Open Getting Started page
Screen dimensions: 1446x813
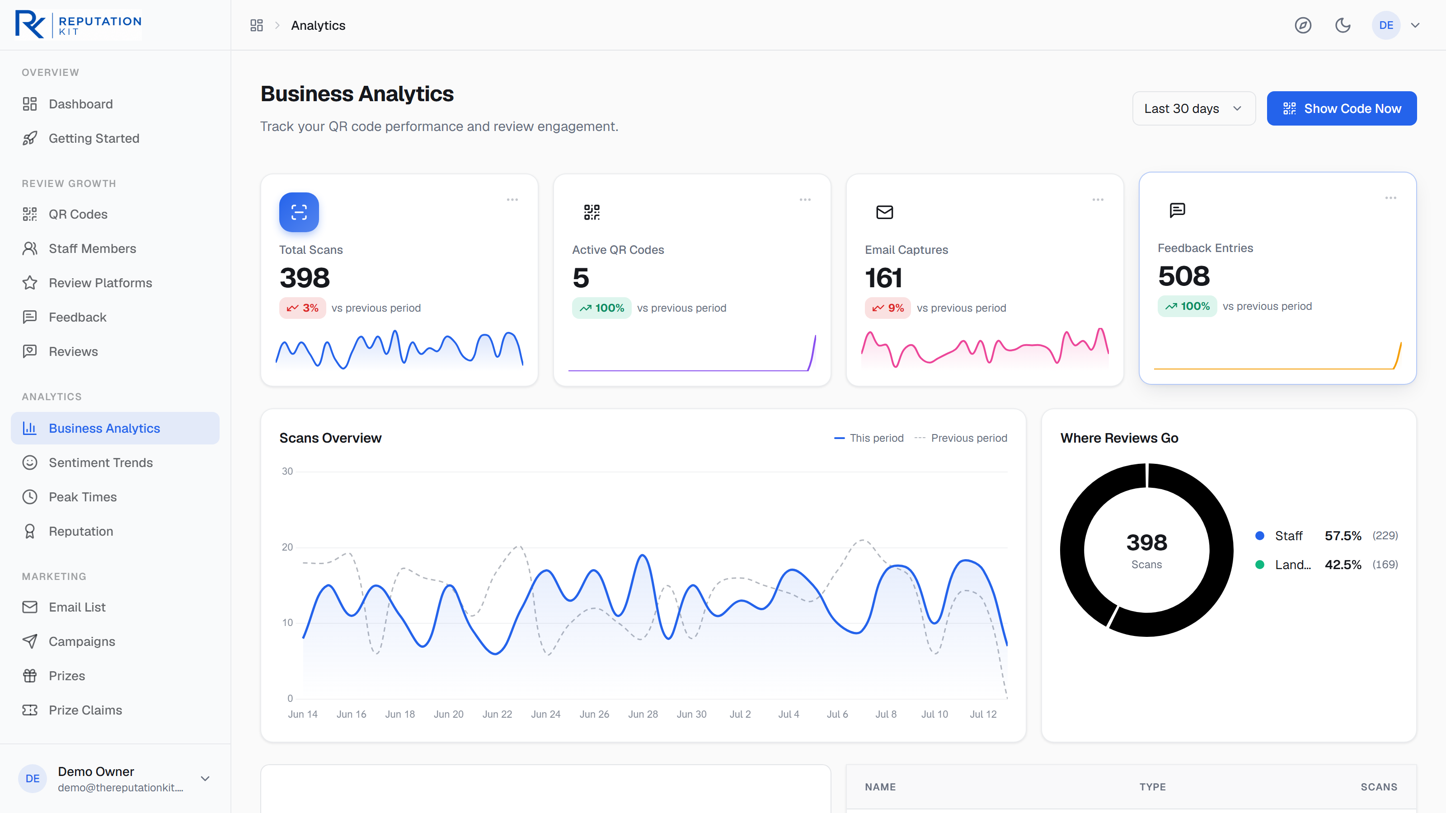point(115,138)
